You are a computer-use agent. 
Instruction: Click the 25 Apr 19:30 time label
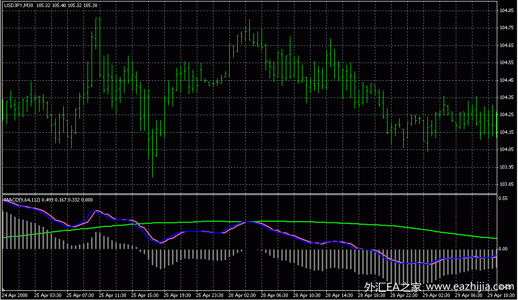tap(177, 295)
